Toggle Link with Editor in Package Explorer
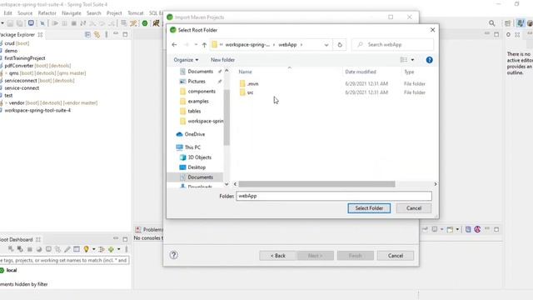 (97, 34)
